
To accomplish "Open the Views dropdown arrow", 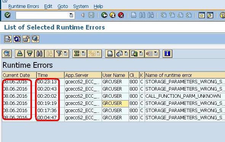I will tap(126, 54).
